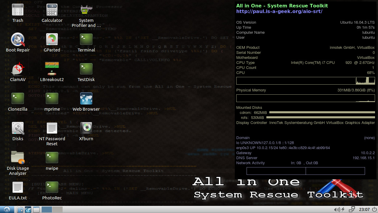Click the rofs disk usage bar
378x213 pixels.
coord(321,117)
